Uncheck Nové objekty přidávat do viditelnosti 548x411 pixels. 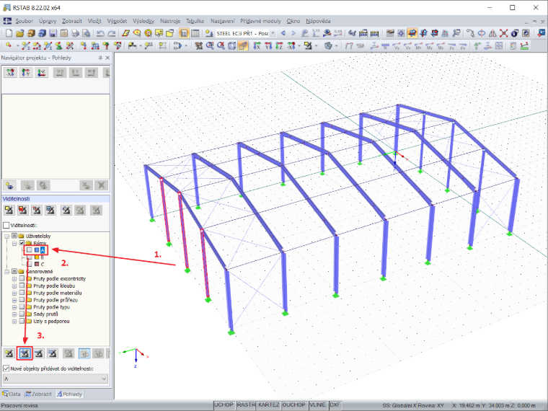6,368
